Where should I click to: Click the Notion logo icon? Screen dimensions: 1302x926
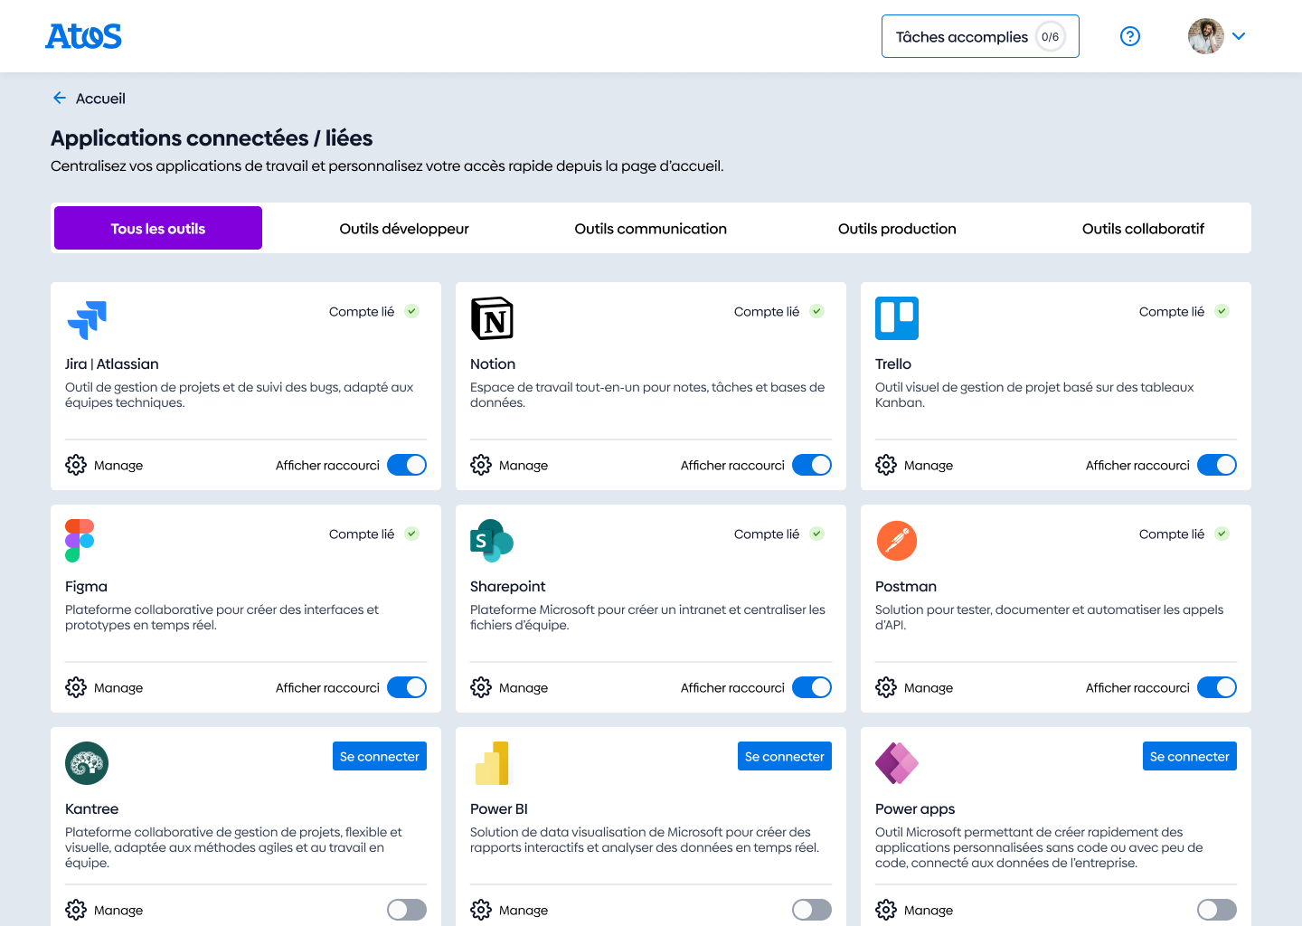tap(492, 318)
